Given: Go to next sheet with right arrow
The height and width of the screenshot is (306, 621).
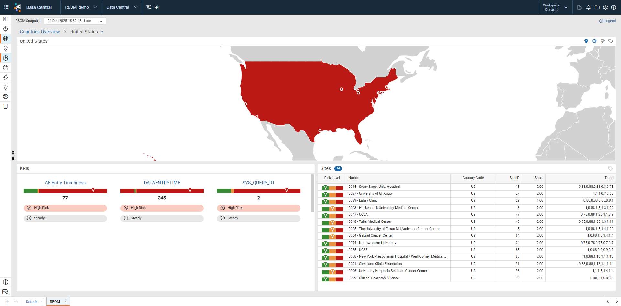Looking at the screenshot, I should [x=616, y=301].
